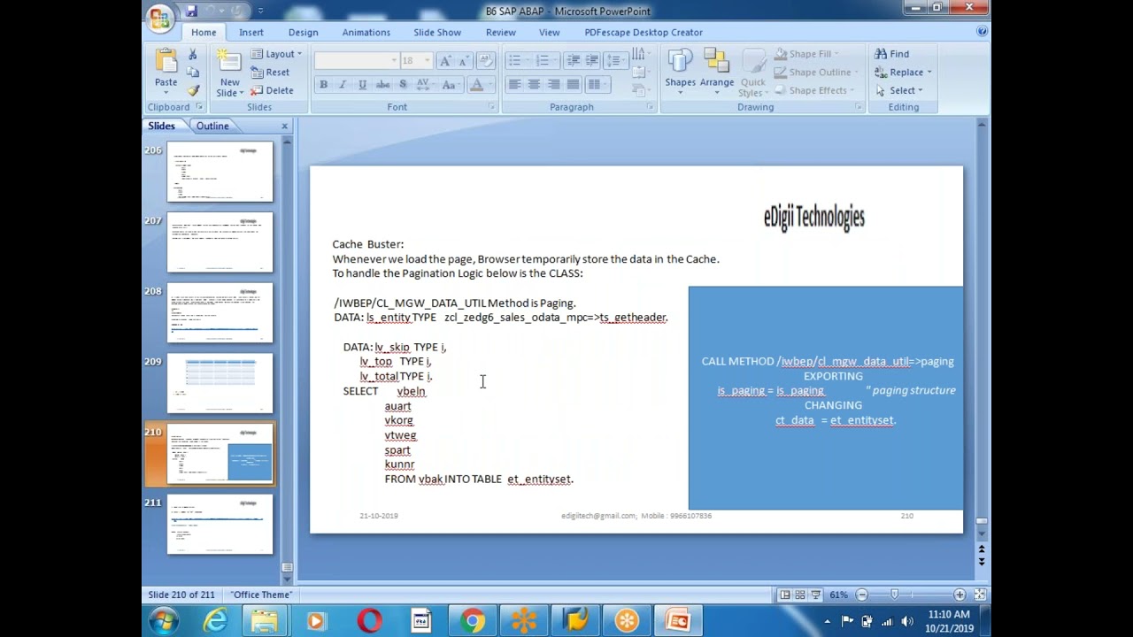Align text right in Paragraph group
The width and height of the screenshot is (1133, 637).
tap(553, 85)
